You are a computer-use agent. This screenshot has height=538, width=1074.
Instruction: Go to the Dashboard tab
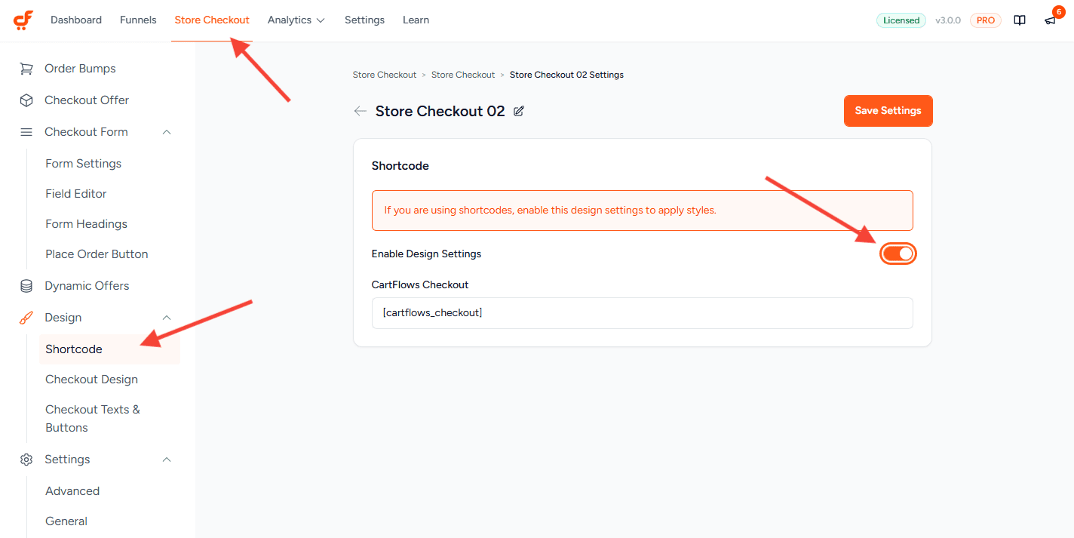pos(76,20)
